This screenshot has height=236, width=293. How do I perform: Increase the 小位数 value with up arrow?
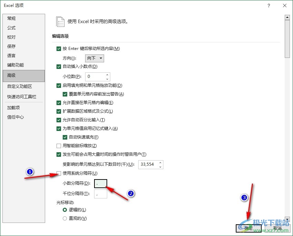107,75
